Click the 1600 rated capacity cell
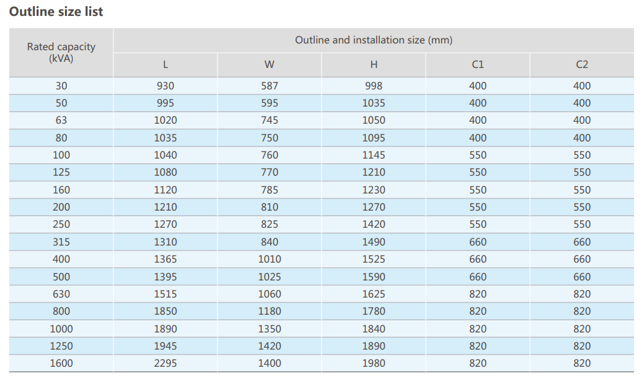642x379 pixels. point(61,364)
